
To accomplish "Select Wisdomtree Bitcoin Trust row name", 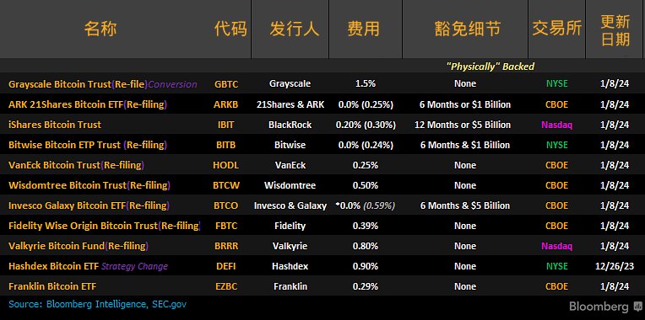I will 89,185.
